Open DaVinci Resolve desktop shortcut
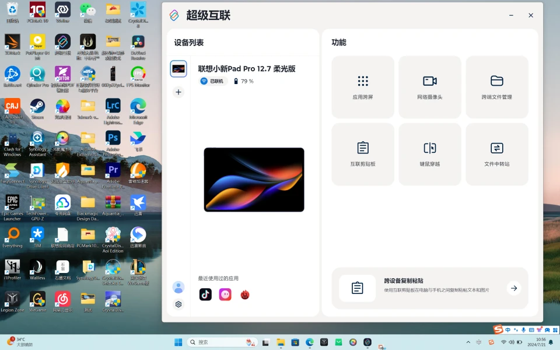Screen dimensions: 560x350 coord(138,47)
